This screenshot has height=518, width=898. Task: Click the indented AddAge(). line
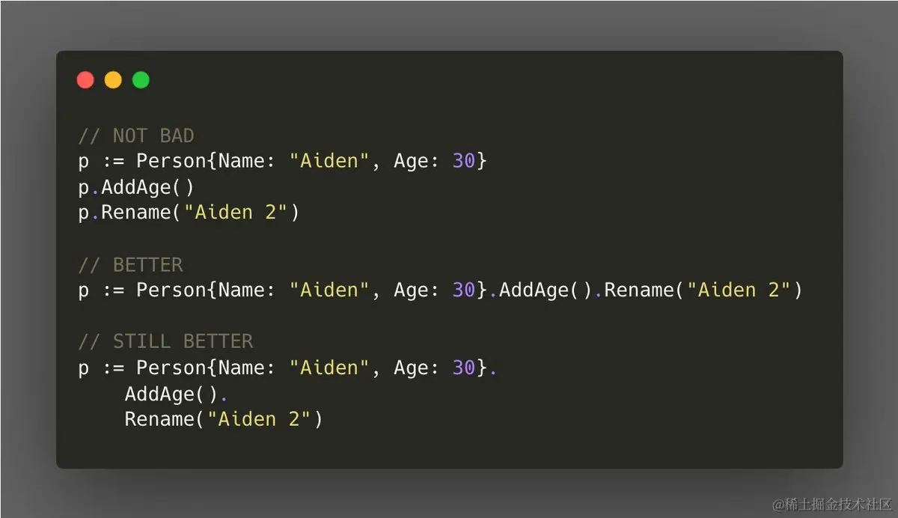(175, 394)
